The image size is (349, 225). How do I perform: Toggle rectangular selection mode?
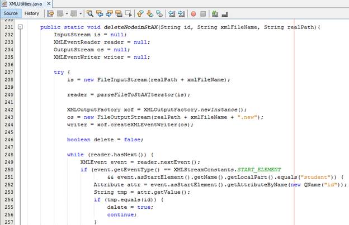pos(128,14)
